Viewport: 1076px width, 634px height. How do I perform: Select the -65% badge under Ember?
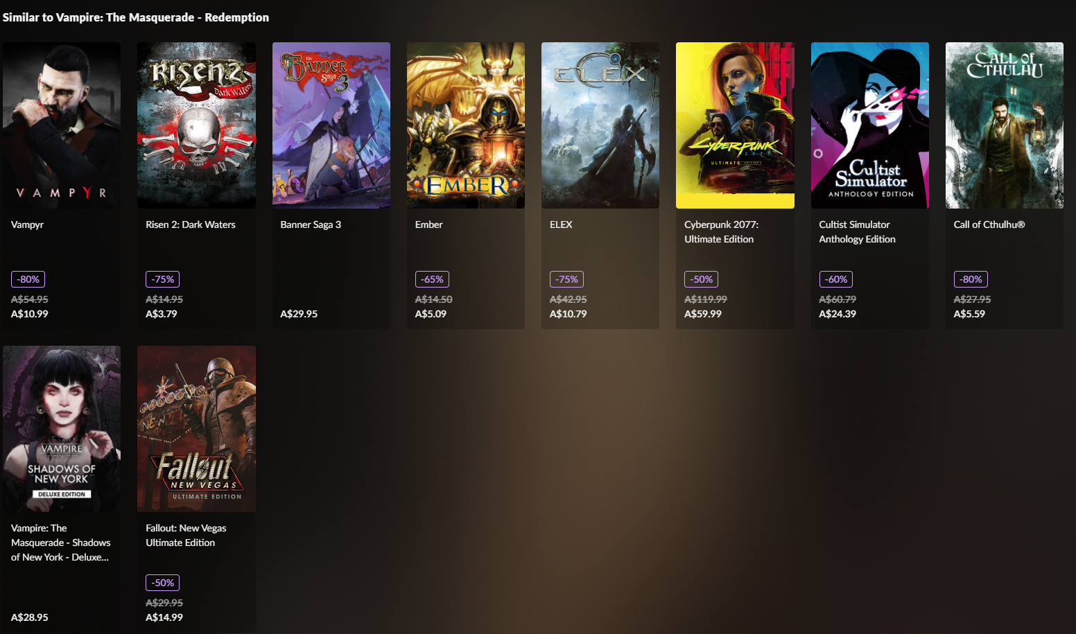coord(432,279)
